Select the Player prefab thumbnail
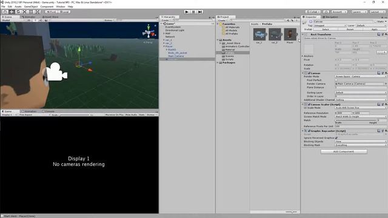 point(290,34)
